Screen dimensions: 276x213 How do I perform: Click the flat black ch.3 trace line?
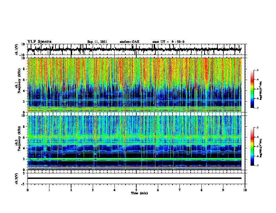click(134, 178)
